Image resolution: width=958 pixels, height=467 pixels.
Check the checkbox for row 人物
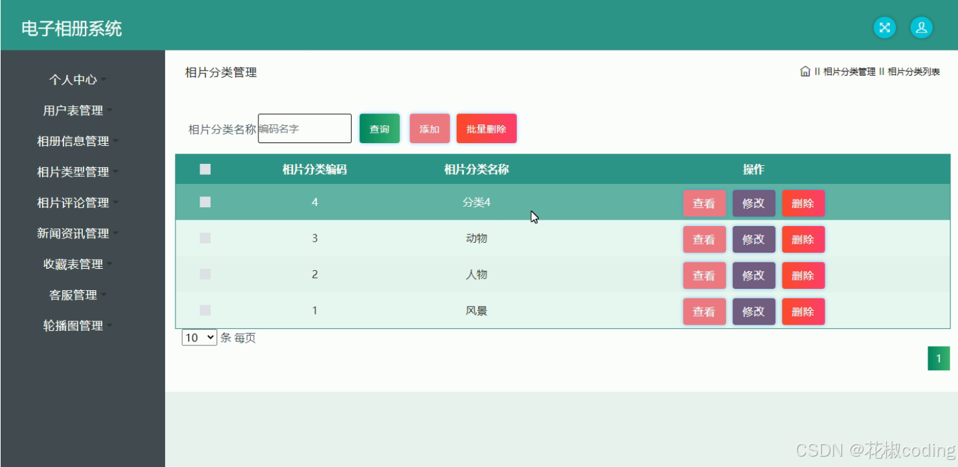point(205,275)
